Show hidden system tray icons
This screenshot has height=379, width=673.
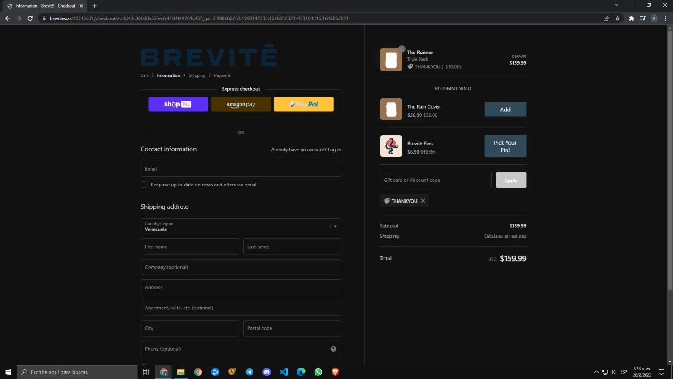(596, 372)
